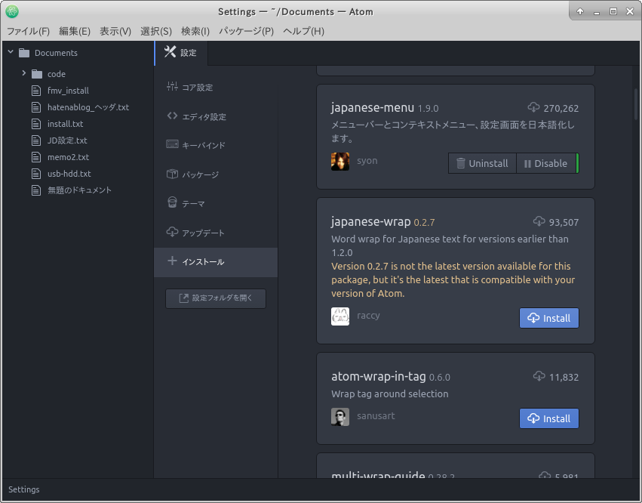Switch to the 設定 tab

(181, 53)
